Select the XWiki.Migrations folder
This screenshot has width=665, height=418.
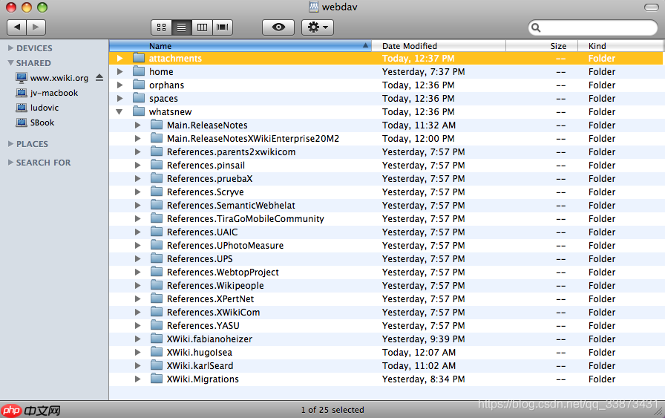click(x=202, y=379)
